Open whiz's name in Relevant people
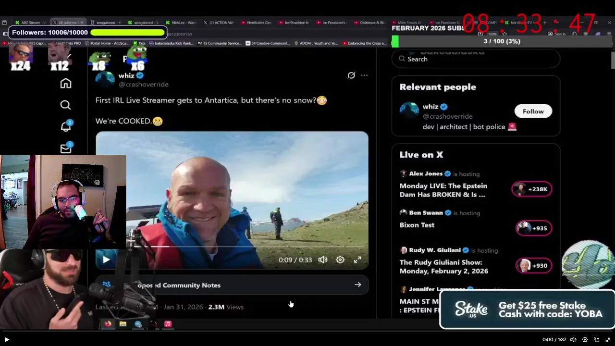The height and width of the screenshot is (346, 615). click(x=430, y=107)
